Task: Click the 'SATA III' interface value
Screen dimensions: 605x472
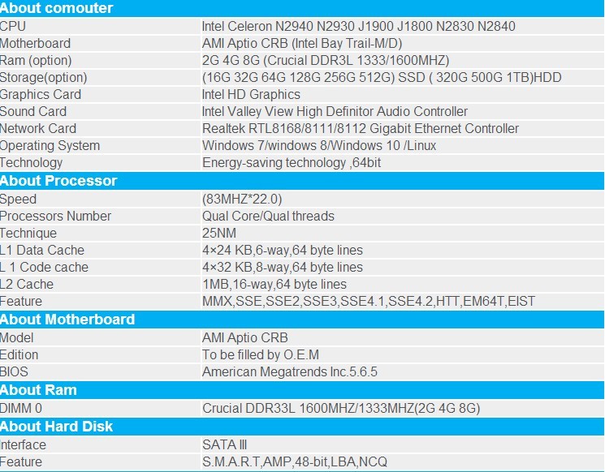Action: [x=227, y=445]
